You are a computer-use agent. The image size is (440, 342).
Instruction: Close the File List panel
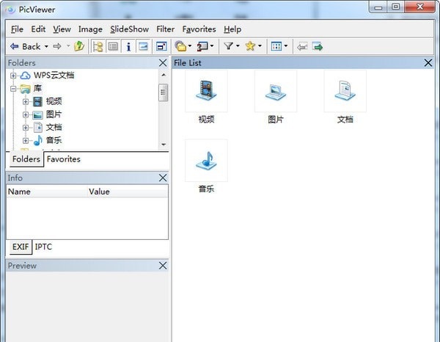click(x=428, y=63)
